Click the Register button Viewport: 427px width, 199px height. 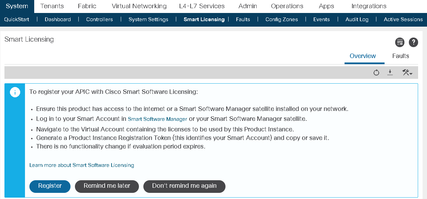pyautogui.click(x=50, y=186)
